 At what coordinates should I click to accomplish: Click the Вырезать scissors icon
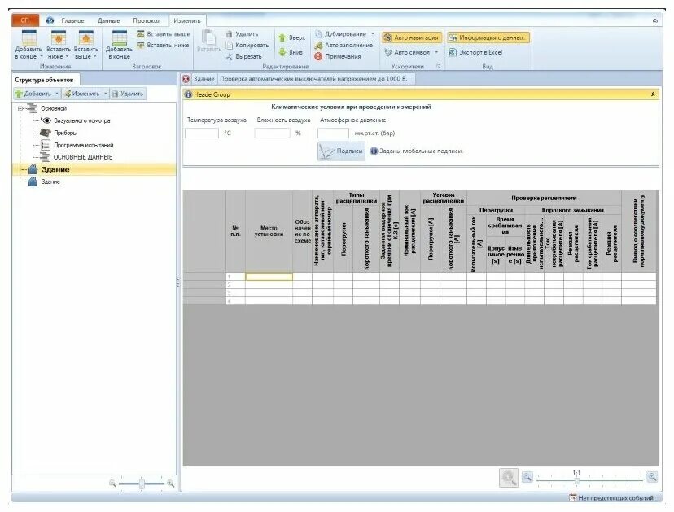pos(229,56)
